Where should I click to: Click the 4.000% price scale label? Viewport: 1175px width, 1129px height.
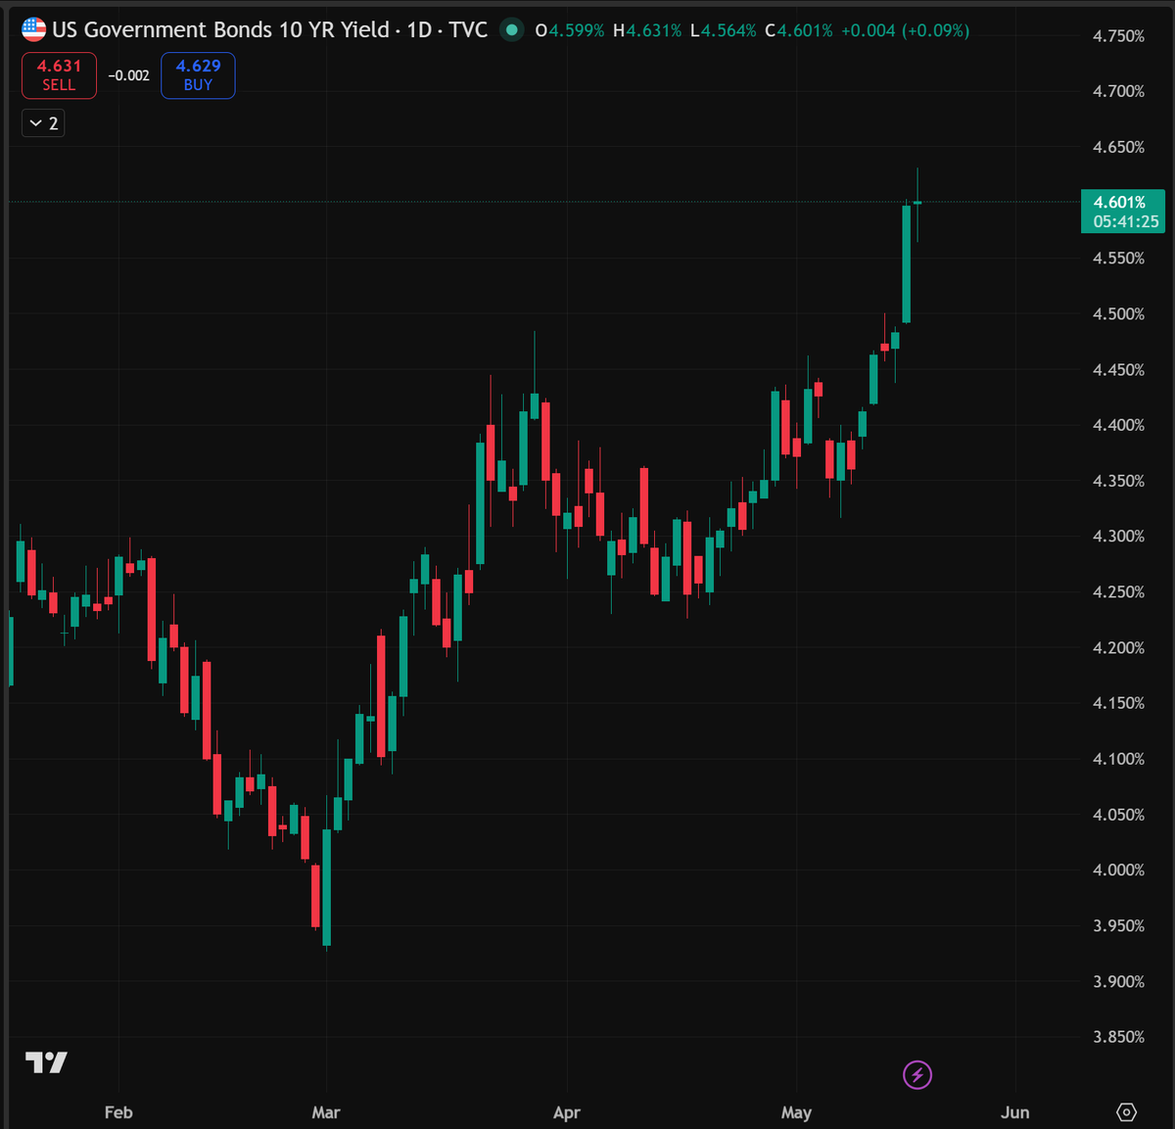coord(1118,870)
